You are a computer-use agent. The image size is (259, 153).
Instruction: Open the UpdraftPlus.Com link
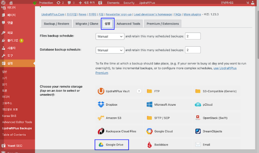pyautogui.click(x=53, y=14)
